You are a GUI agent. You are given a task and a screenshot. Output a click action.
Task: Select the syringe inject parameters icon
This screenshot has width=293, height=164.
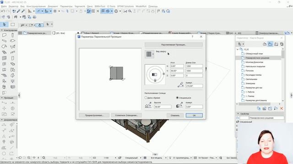(x=23, y=11)
